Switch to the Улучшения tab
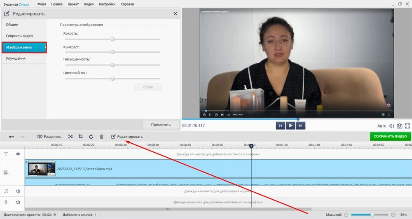Screen dimensions: 412x219 tap(16, 58)
